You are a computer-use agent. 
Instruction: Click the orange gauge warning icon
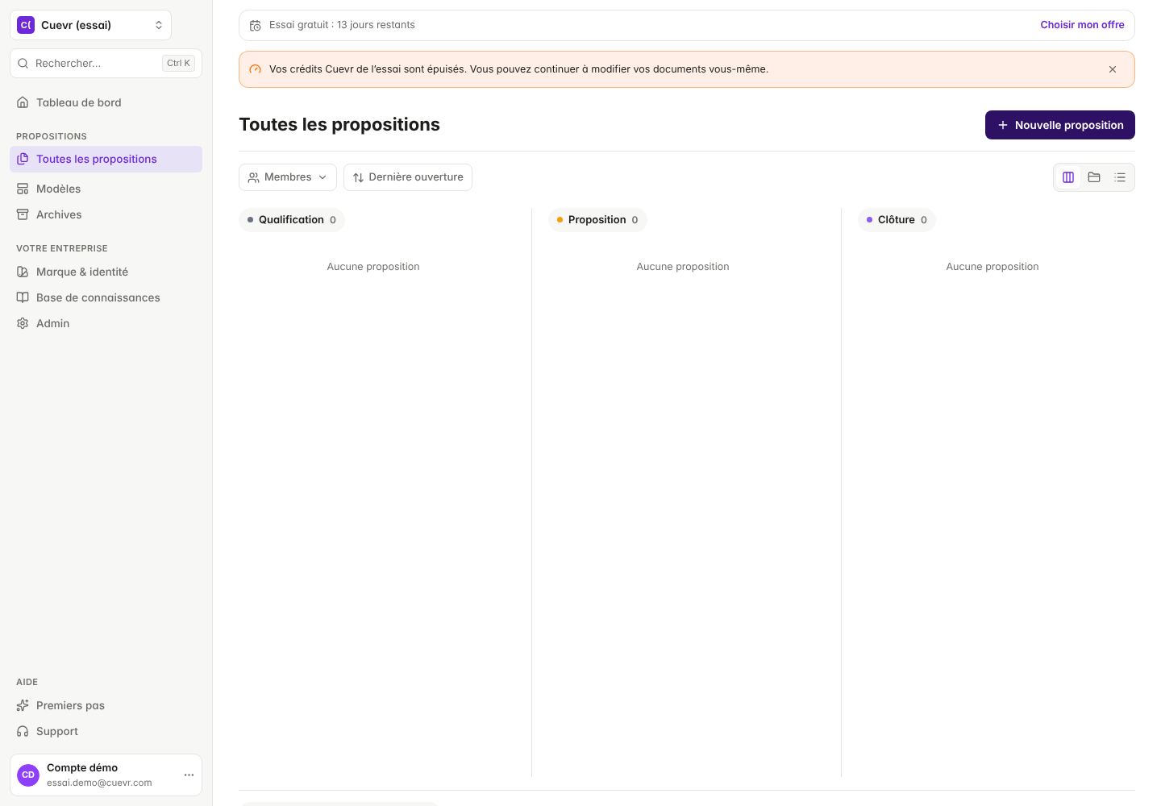click(x=255, y=69)
